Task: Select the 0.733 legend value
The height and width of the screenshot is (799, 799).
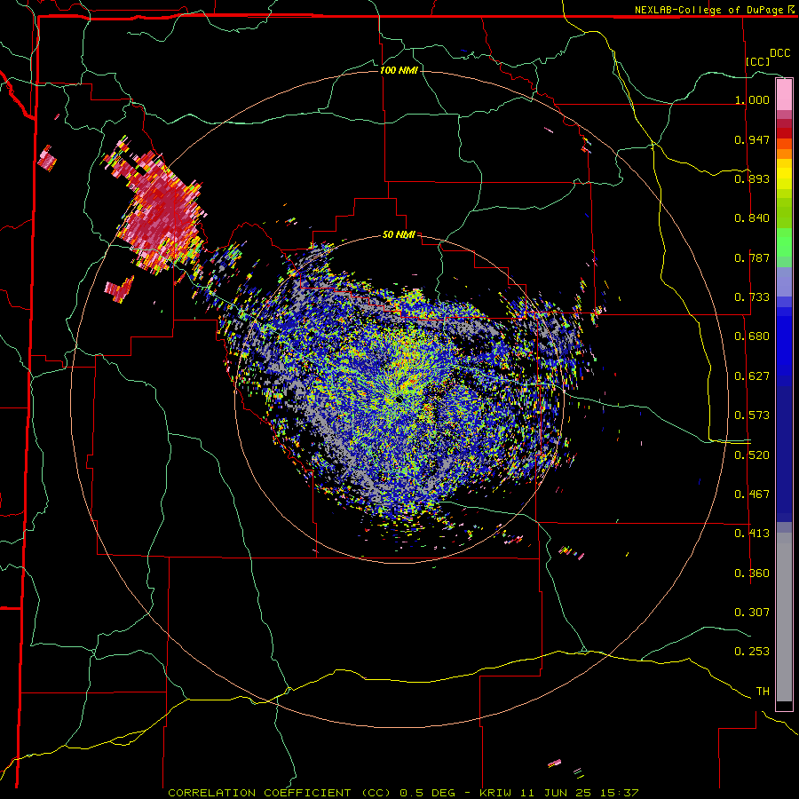Action: click(x=752, y=297)
